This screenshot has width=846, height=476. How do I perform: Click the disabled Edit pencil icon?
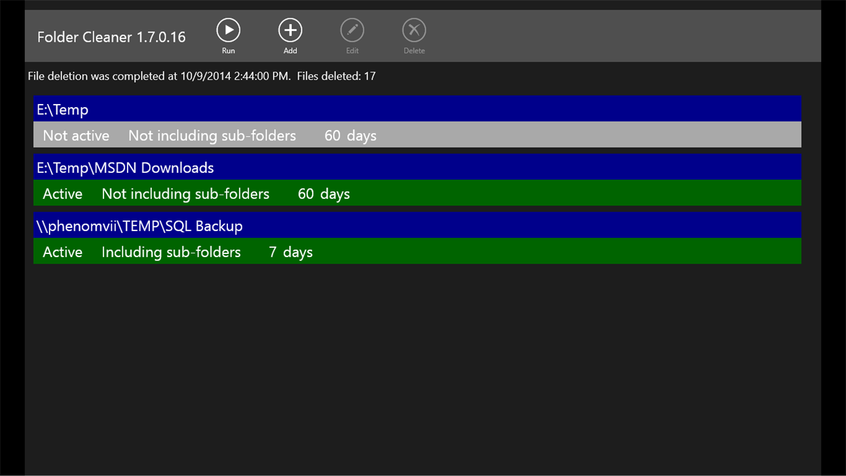click(352, 28)
